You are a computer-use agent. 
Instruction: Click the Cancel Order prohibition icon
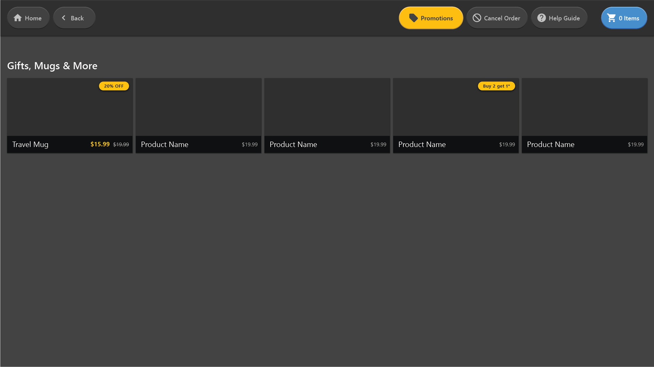click(477, 18)
